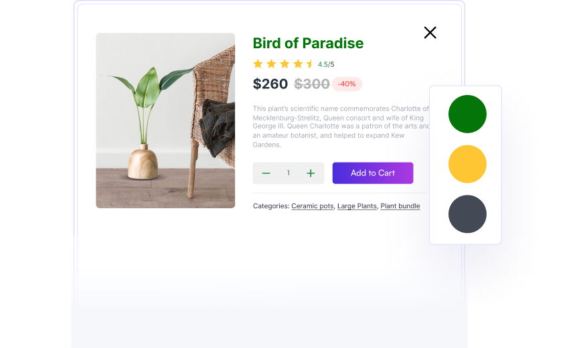Click the quantity number field

coord(289,173)
